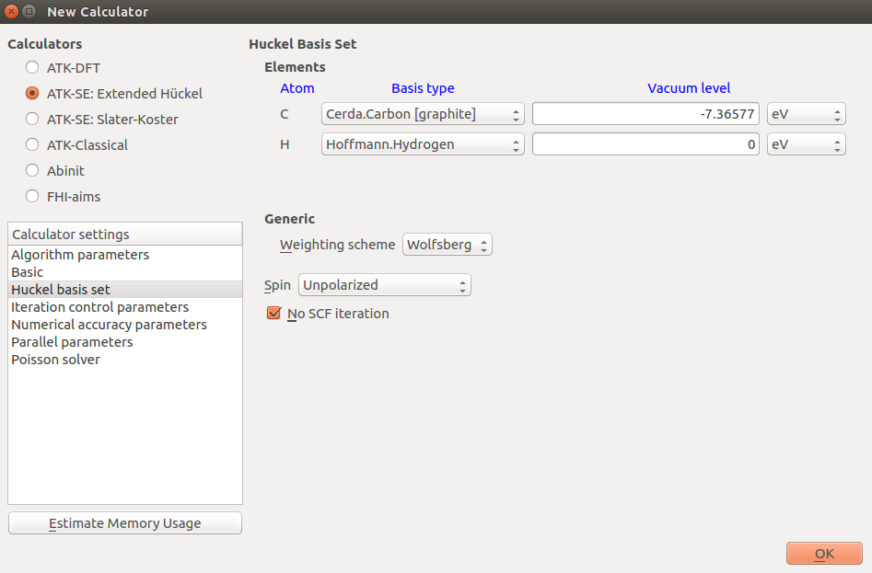Select the ATK-DFT calculator radio button
Screen dimensions: 872x573
tap(32, 68)
